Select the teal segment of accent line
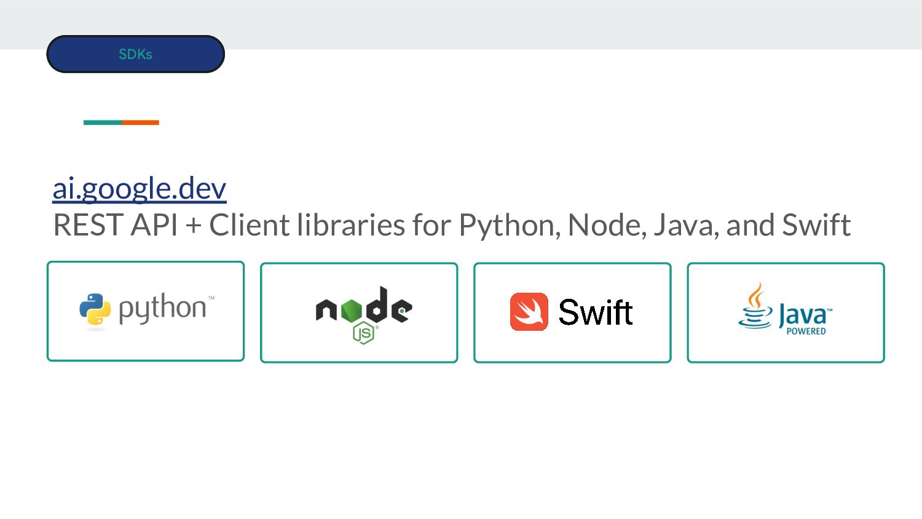This screenshot has height=519, width=922. pos(103,122)
